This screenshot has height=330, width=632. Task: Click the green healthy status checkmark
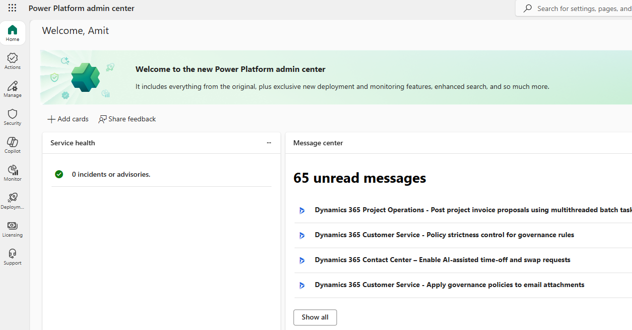click(x=59, y=174)
